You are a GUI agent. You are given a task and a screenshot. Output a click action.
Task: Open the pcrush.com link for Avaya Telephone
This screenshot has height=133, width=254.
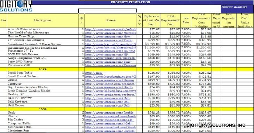click(110, 58)
